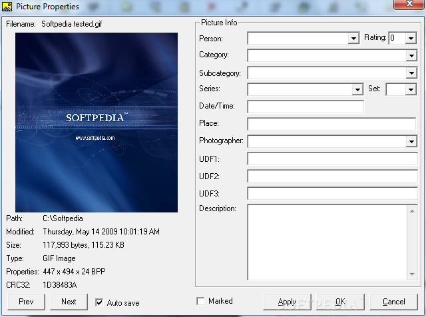
Task: Open the Series dropdown list
Action: (x=357, y=89)
